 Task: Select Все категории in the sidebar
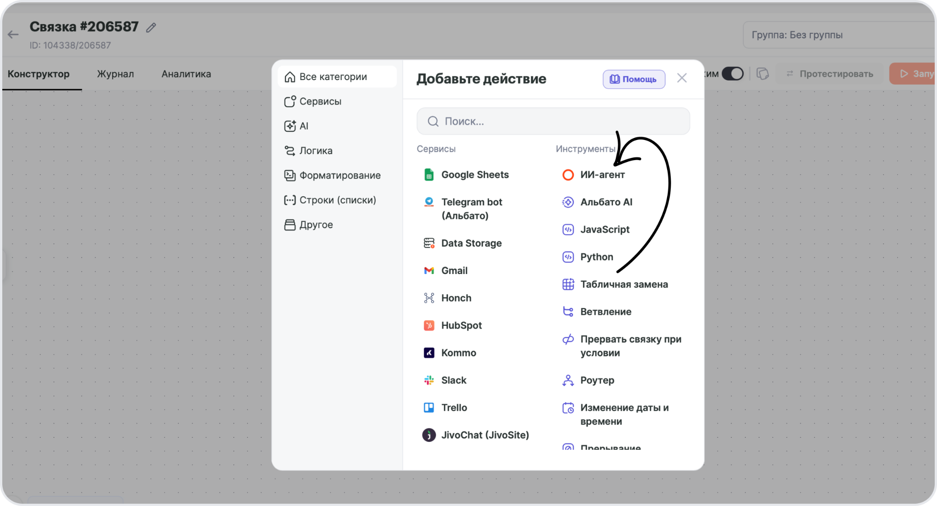(x=337, y=77)
